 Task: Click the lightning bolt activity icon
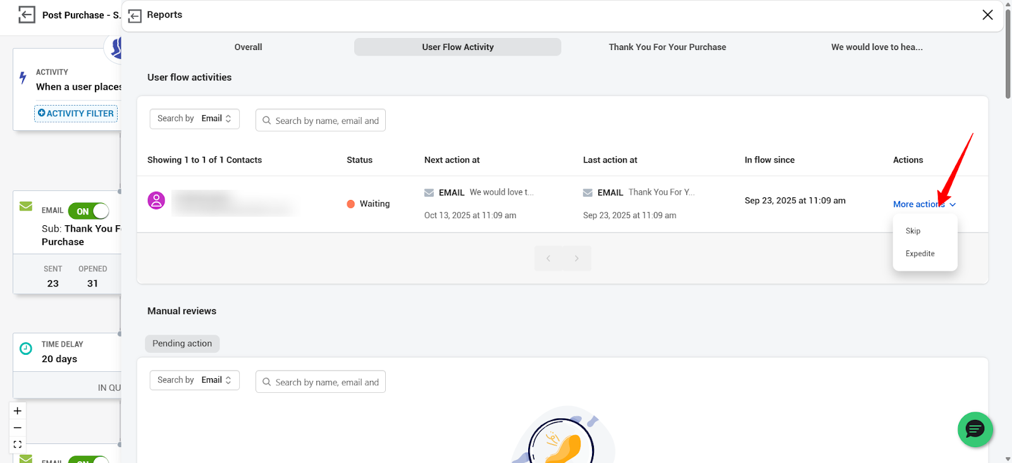[23, 78]
